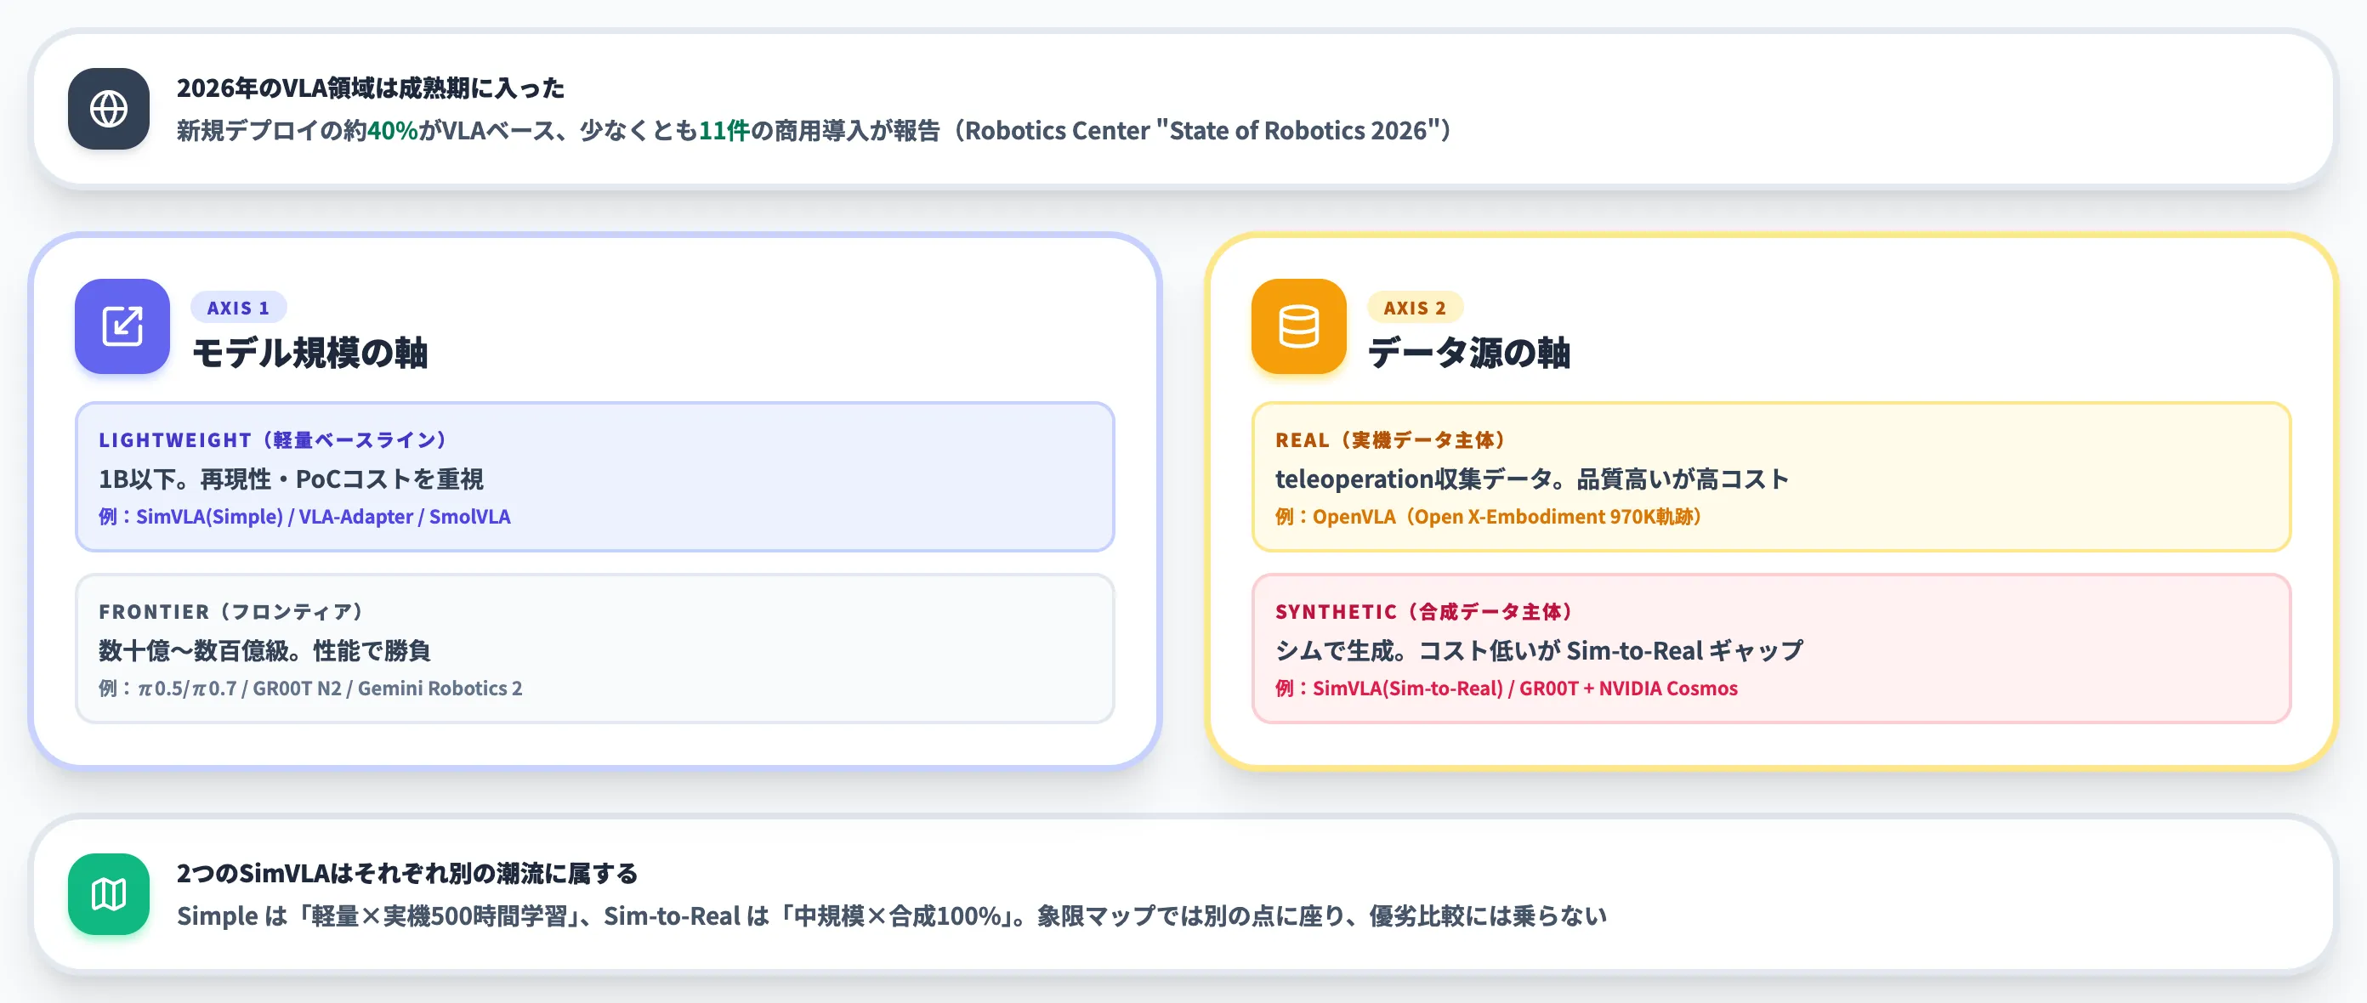The height and width of the screenshot is (1003, 2367).
Task: Select the AXIS 1 badge
Action: (238, 308)
